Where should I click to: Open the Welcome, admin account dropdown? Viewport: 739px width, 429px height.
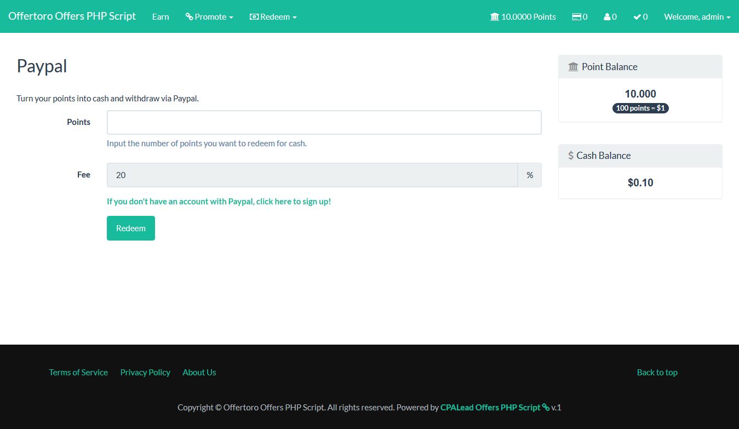tap(696, 16)
